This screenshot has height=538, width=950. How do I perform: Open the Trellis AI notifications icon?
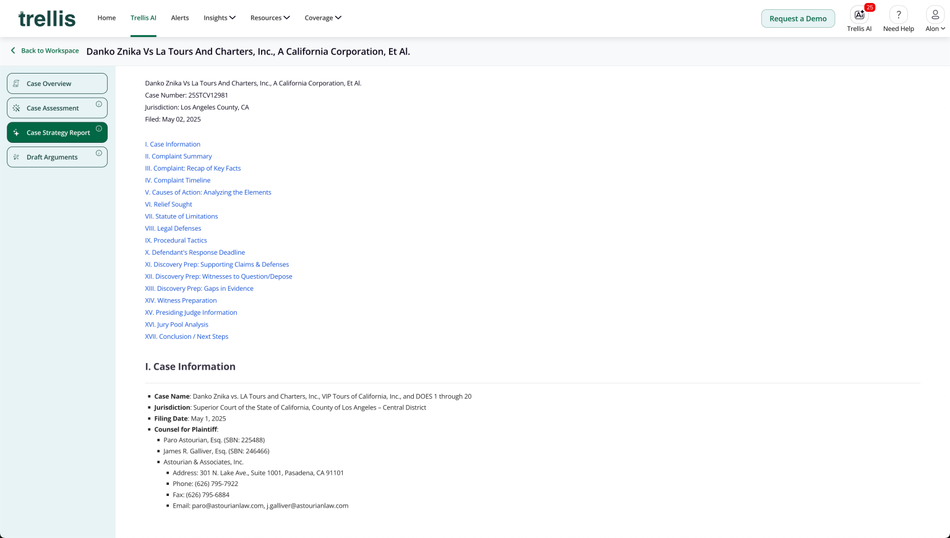859,15
